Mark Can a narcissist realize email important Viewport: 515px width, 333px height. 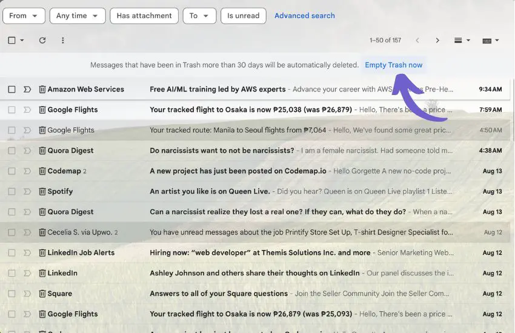pyautogui.click(x=27, y=212)
